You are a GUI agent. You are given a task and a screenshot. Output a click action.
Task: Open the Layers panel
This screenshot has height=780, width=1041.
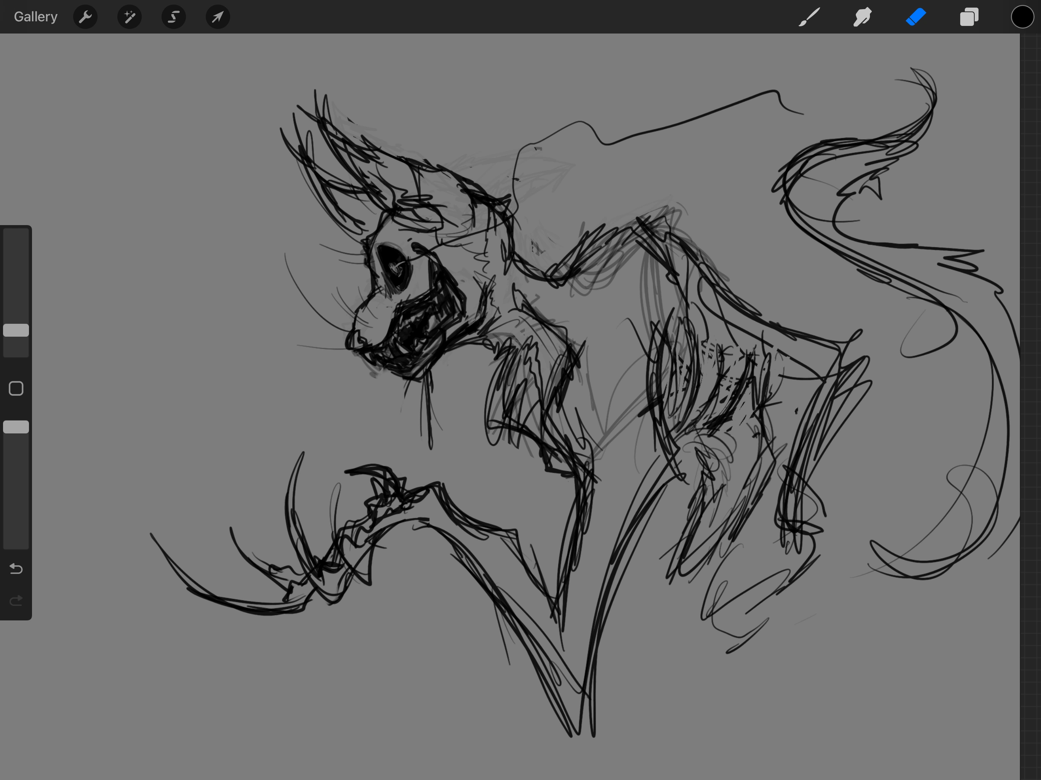pyautogui.click(x=969, y=17)
